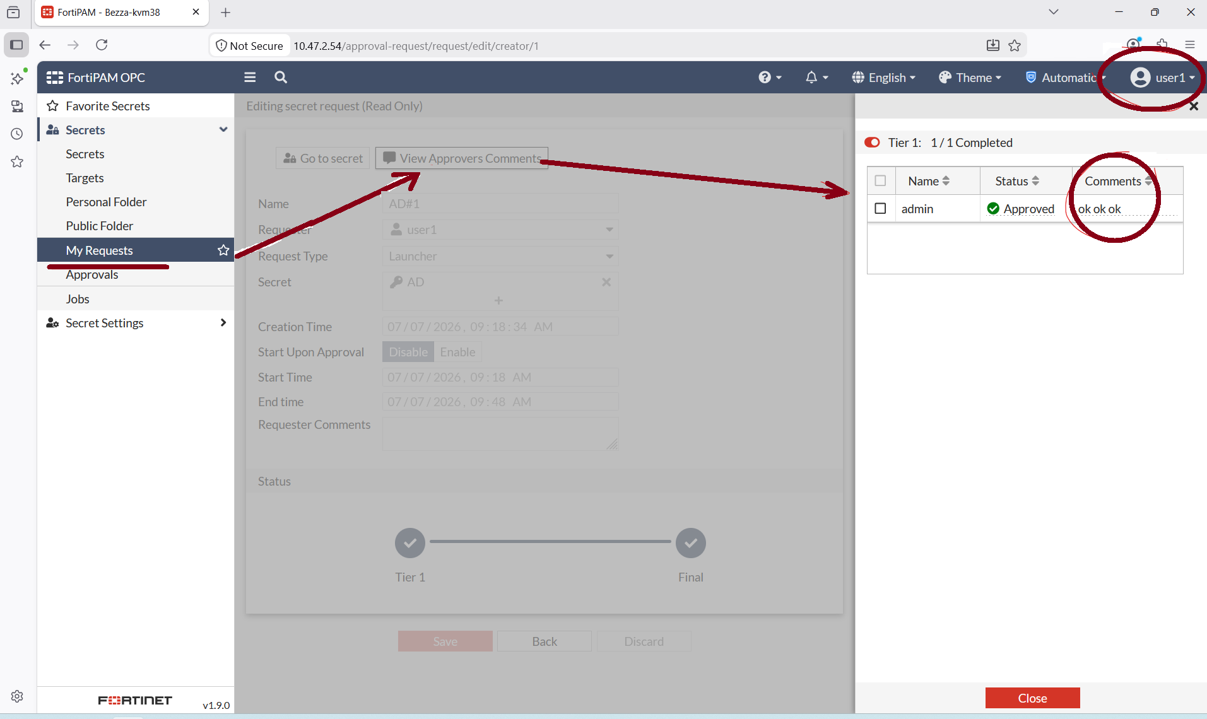This screenshot has height=719, width=1207.
Task: Tick the select-all checkbox in table header
Action: 880,181
